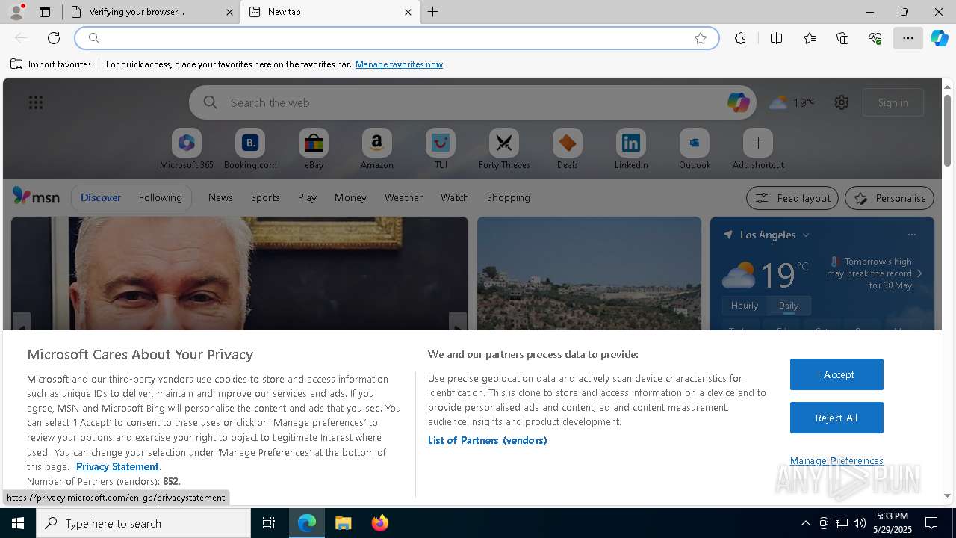Open TUI shortcut
Image resolution: width=956 pixels, height=538 pixels.
coord(441,149)
